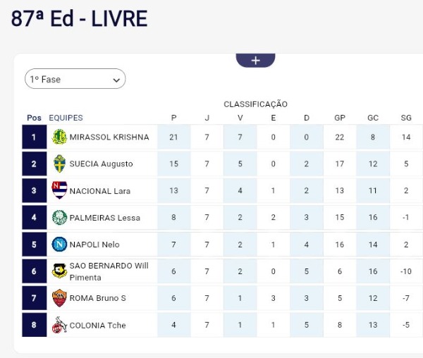The image size is (423, 358).
Task: Click the Nacional Lara team crest
Action: click(60, 191)
